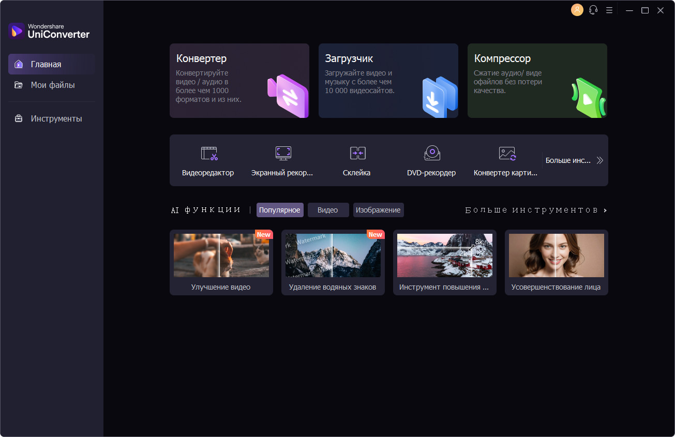Select the Популярное tab
675x437 pixels.
(280, 210)
